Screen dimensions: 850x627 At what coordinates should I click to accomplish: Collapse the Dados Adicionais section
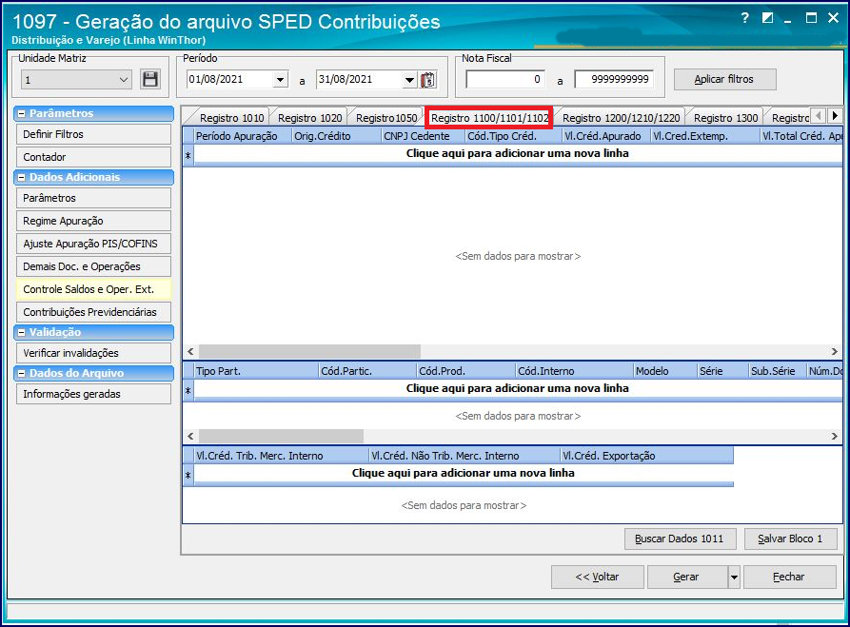tap(21, 177)
